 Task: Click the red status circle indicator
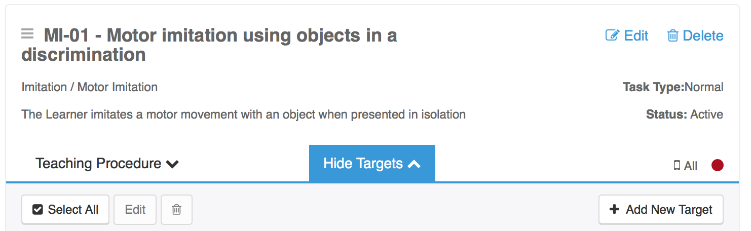717,165
